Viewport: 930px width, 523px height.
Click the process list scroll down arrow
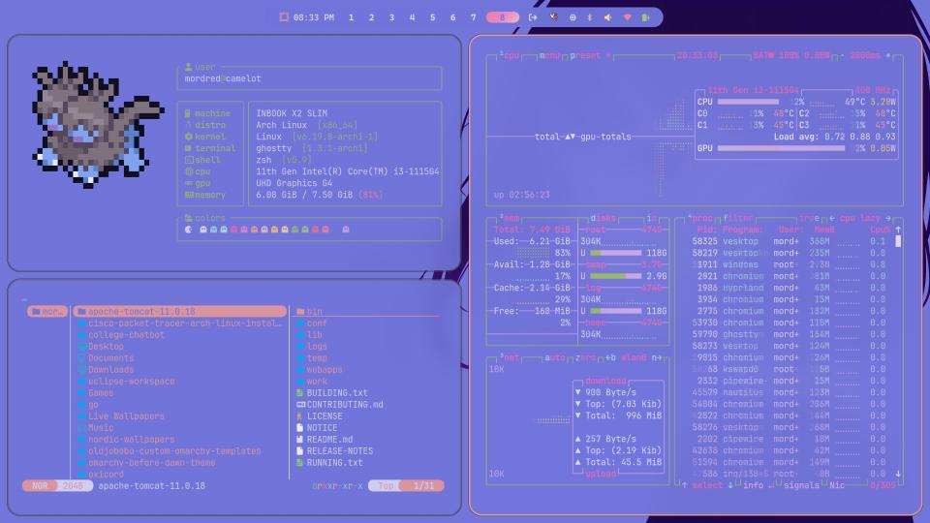898,474
